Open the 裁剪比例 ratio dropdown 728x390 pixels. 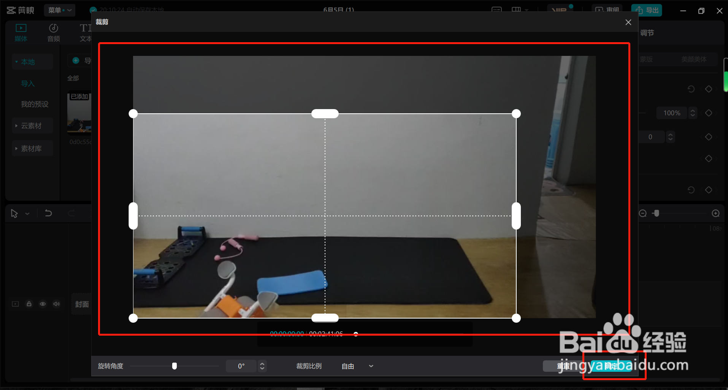coord(357,366)
